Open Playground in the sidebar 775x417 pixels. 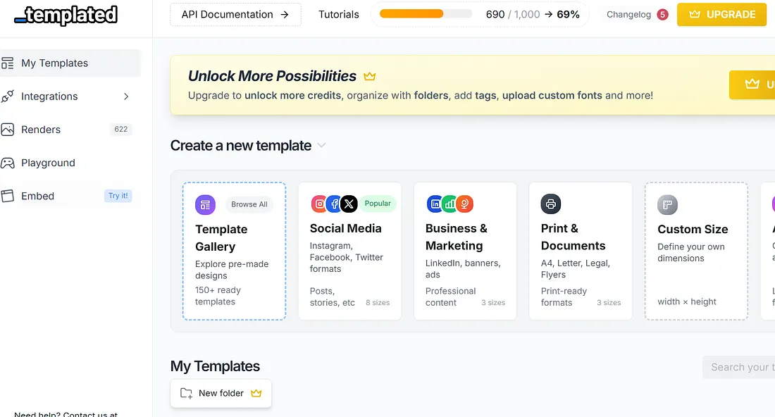click(70, 163)
